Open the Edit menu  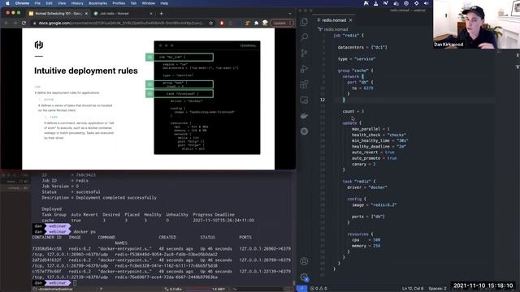pyautogui.click(x=49, y=3)
